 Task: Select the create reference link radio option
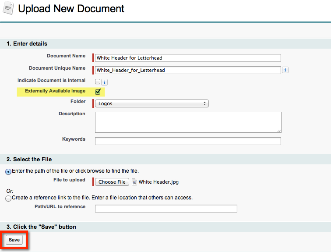coord(8,199)
